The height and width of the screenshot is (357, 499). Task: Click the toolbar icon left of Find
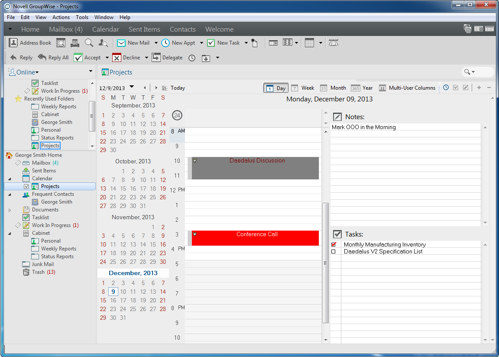coord(61,42)
